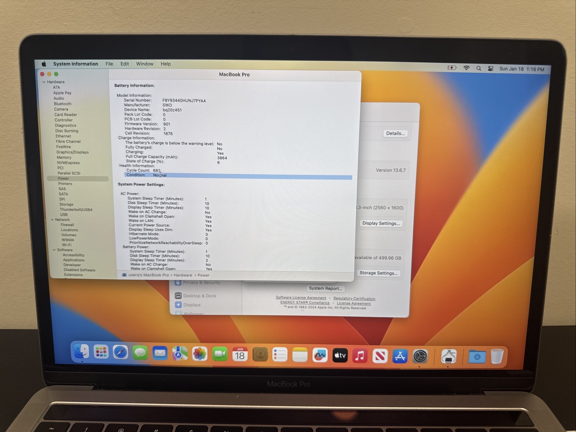Open Safari browser in the Dock
Screen dimensions: 576x432
[x=120, y=353]
